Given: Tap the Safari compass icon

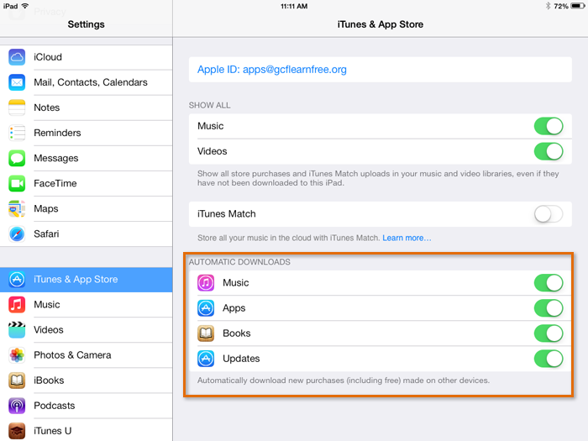Looking at the screenshot, I should (x=17, y=234).
